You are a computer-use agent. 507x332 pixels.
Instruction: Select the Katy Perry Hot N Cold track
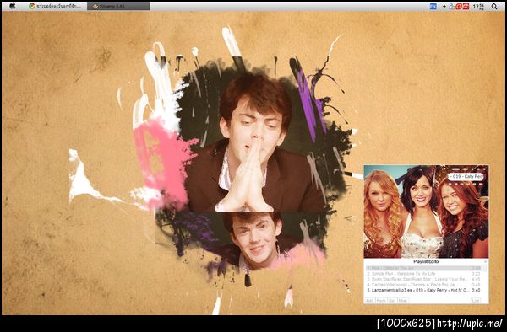[423, 290]
